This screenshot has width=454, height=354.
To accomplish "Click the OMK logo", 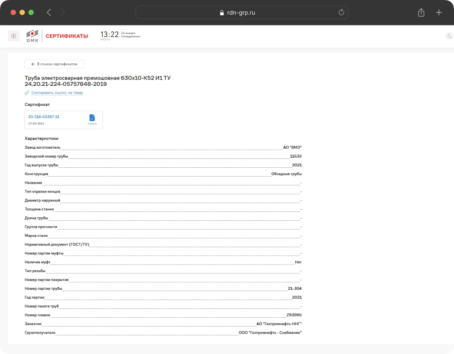I will 32,36.
